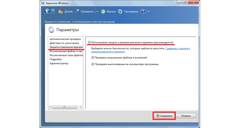
Task: Open the Домой home icon
Action: (x=60, y=11)
